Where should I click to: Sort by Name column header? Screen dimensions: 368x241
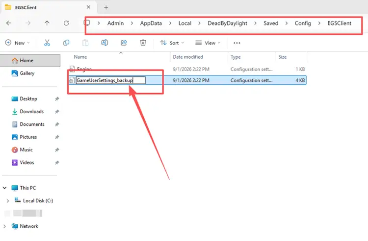[x=80, y=57]
